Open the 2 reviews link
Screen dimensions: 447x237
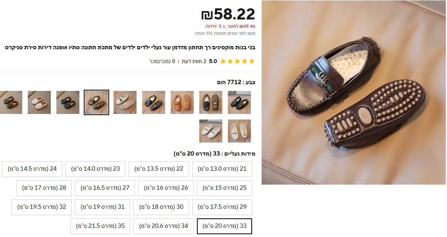click(x=194, y=61)
